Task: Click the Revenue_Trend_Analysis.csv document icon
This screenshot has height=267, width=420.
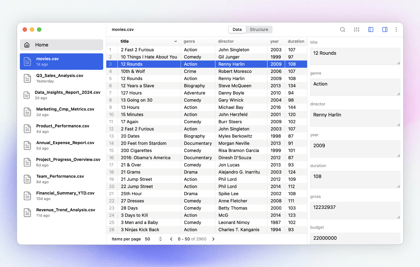Action: coord(27,213)
